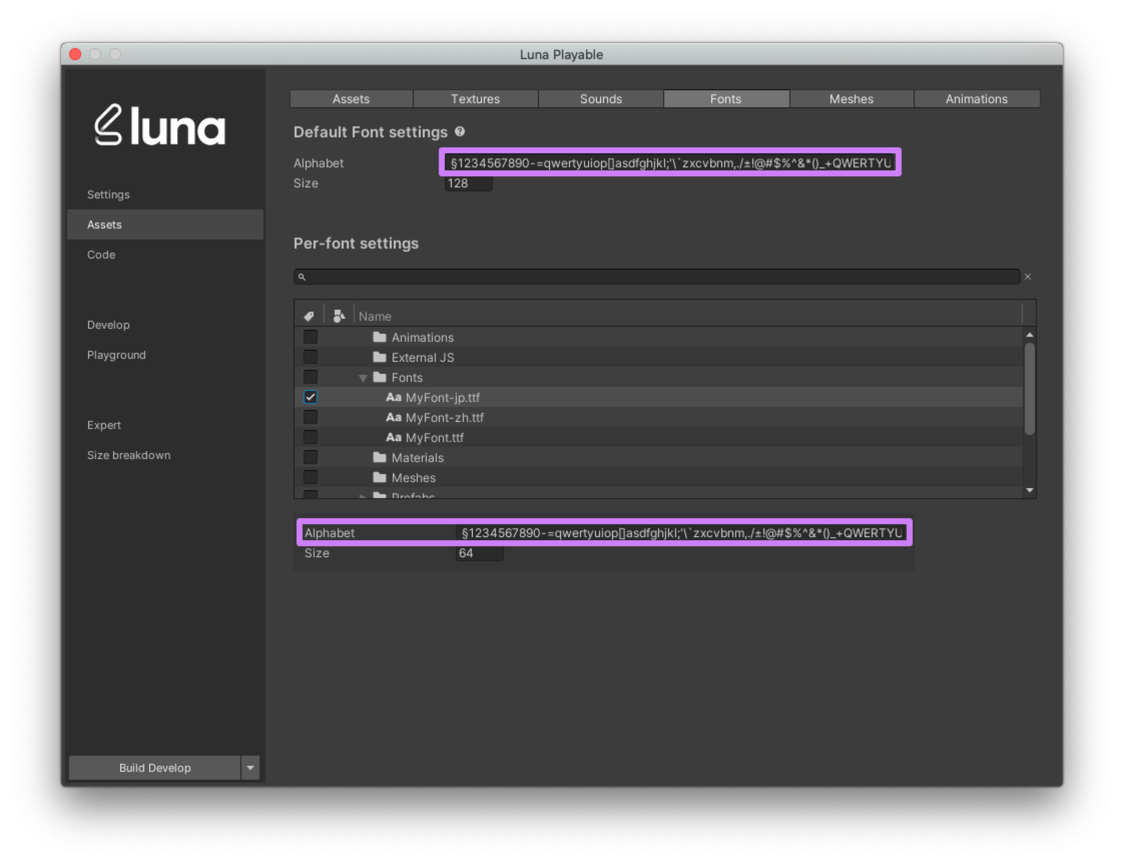Click the default Size field showing 128
Screen dimensions: 1124x866
(468, 183)
